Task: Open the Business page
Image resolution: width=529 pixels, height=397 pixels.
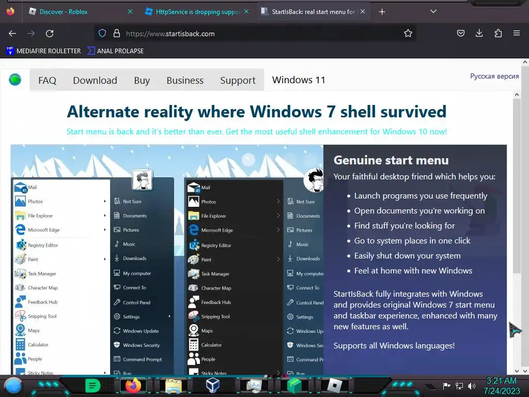Action: [x=185, y=80]
